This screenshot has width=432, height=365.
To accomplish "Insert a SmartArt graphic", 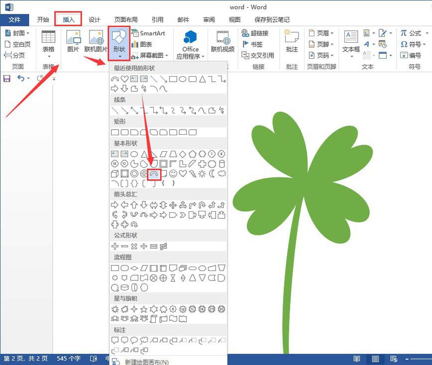I will tap(148, 33).
